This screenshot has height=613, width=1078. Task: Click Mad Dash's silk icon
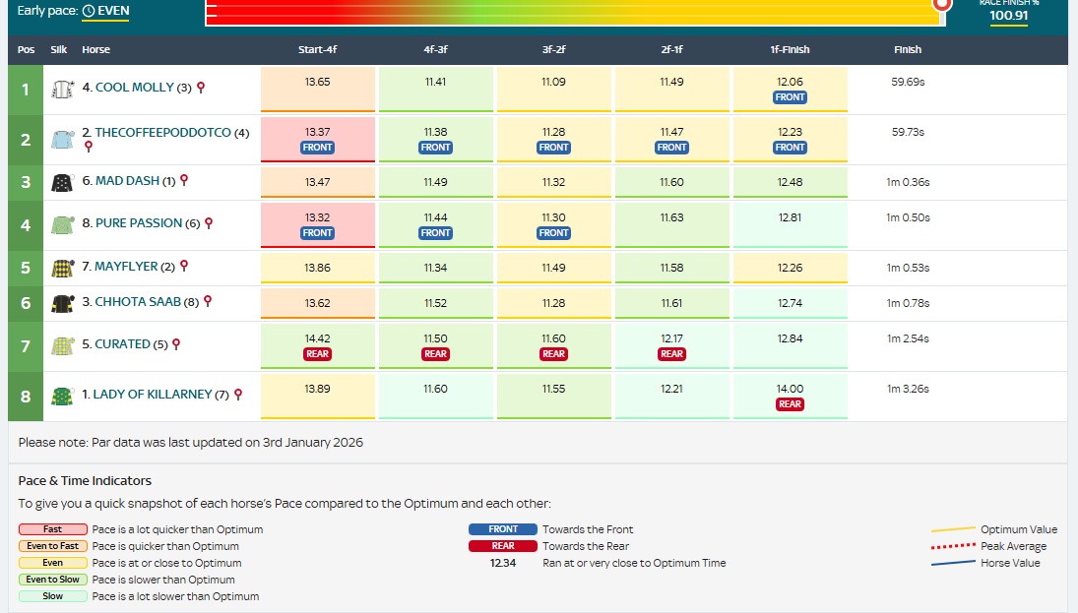pos(63,183)
